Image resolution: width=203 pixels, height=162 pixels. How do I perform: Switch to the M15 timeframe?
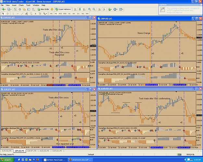coord(60,14)
